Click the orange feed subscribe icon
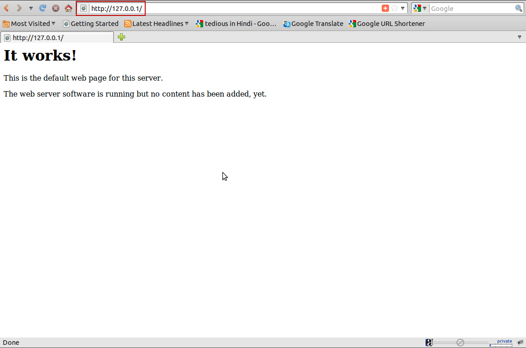526x348 pixels. tap(386, 8)
